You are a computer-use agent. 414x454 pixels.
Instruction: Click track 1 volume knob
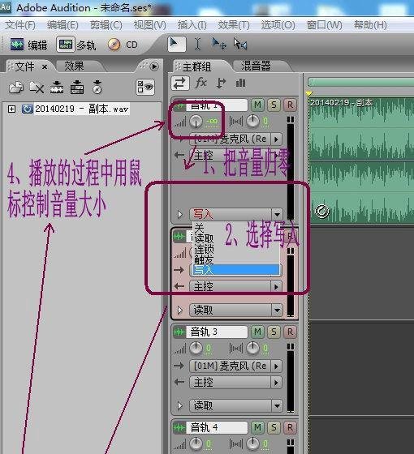click(196, 122)
